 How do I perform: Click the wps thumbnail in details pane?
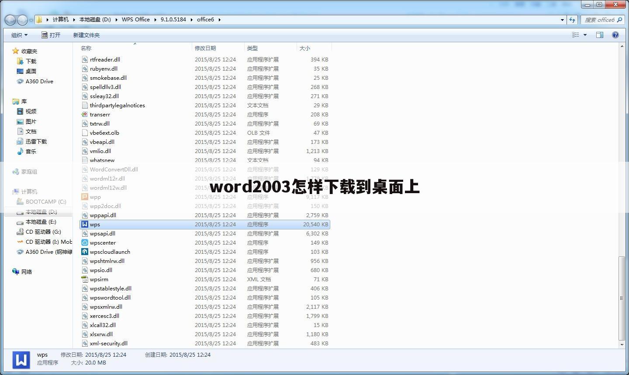coord(21,360)
